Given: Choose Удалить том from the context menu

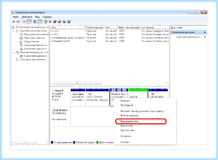Looking at the screenshot, I should pyautogui.click(x=145, y=130).
